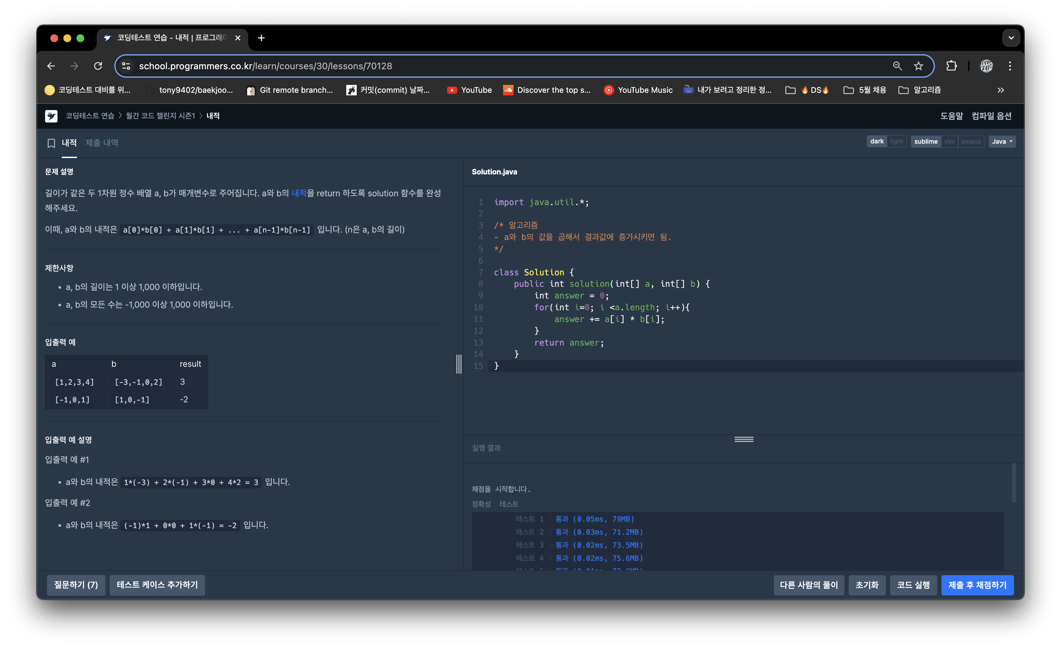
Task: Click the result panel scrollbar
Action: [x=1014, y=483]
